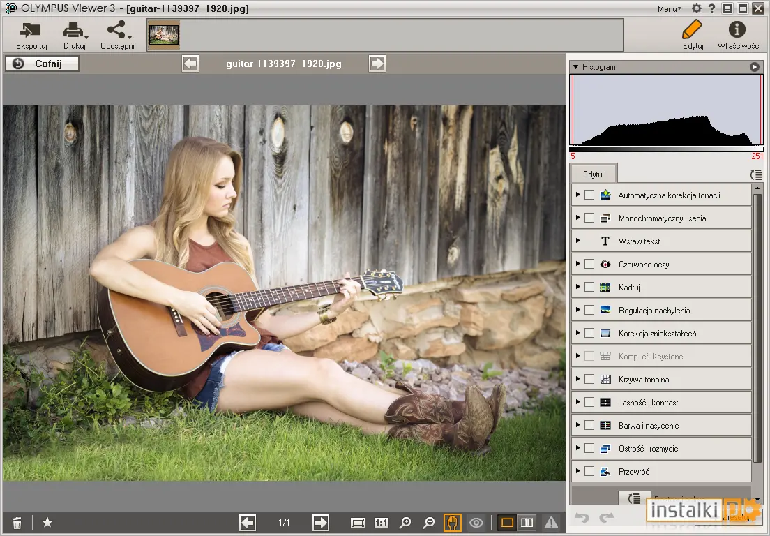Enable Regulacja nachylenia checkbox
This screenshot has width=770, height=536.
coord(589,311)
